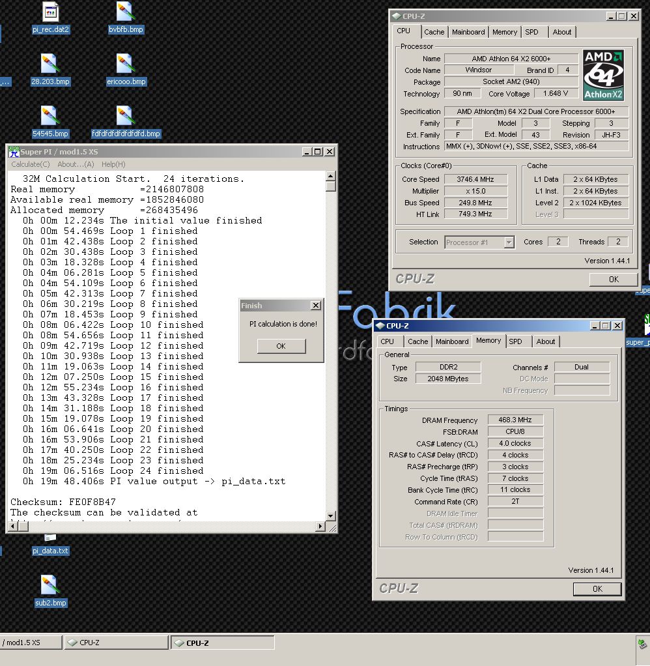
Task: Click the CAS# Latency 4.0 clocks value
Action: (515, 443)
